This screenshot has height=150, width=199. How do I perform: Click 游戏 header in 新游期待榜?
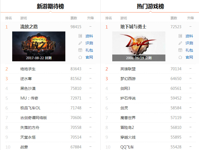[24, 18]
